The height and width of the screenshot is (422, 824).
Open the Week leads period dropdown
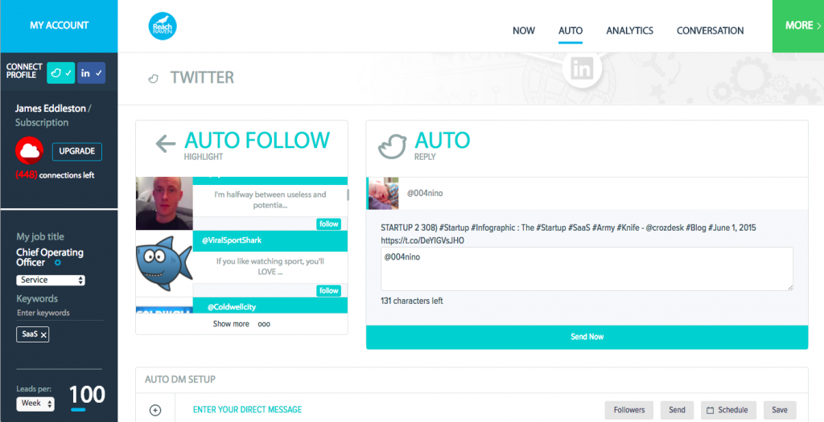35,404
